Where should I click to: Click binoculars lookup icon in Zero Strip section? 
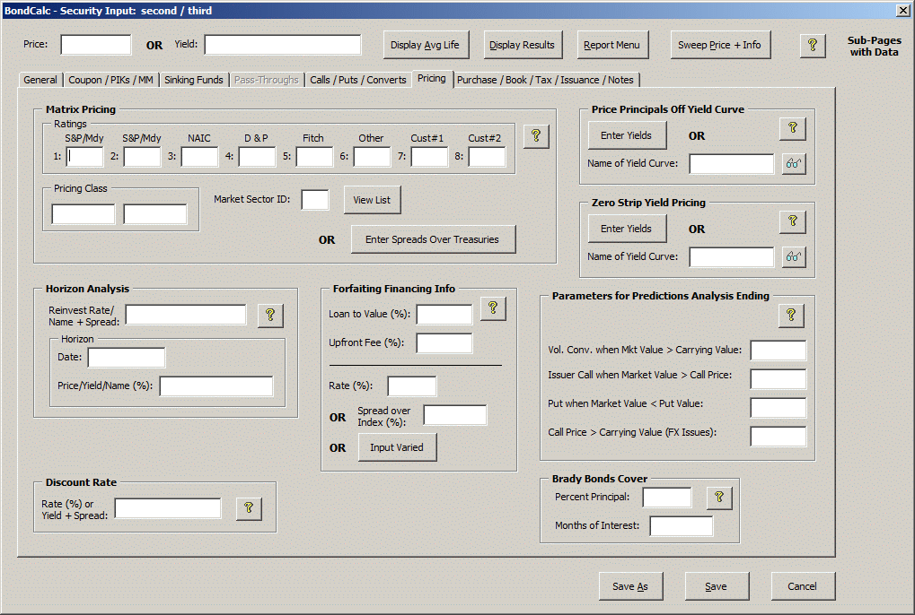click(793, 257)
